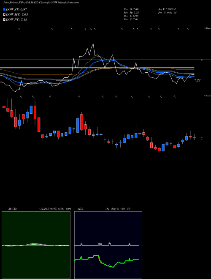Click the 'Avg V: 0.003 M' volume text
The width and height of the screenshot is (211, 279).
(x=167, y=9)
